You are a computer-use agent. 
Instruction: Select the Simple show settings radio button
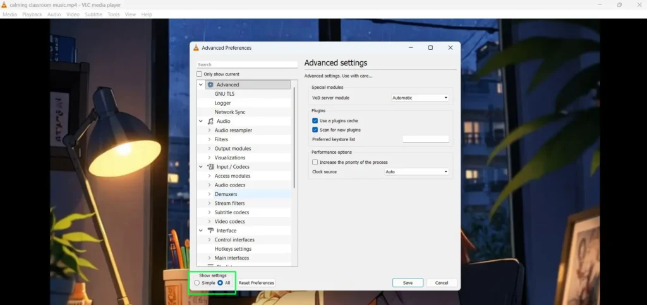click(197, 283)
